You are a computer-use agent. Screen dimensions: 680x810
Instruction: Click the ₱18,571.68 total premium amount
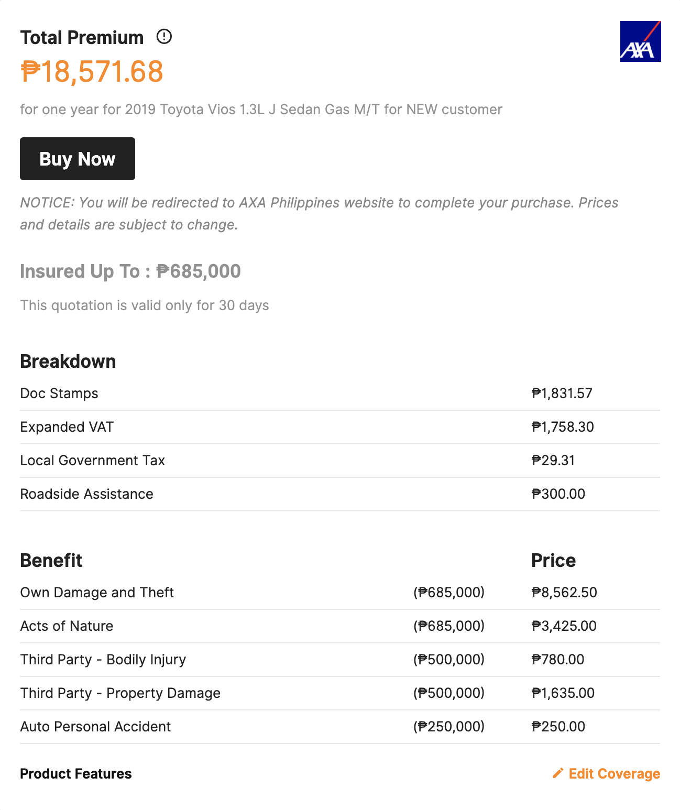pyautogui.click(x=92, y=72)
